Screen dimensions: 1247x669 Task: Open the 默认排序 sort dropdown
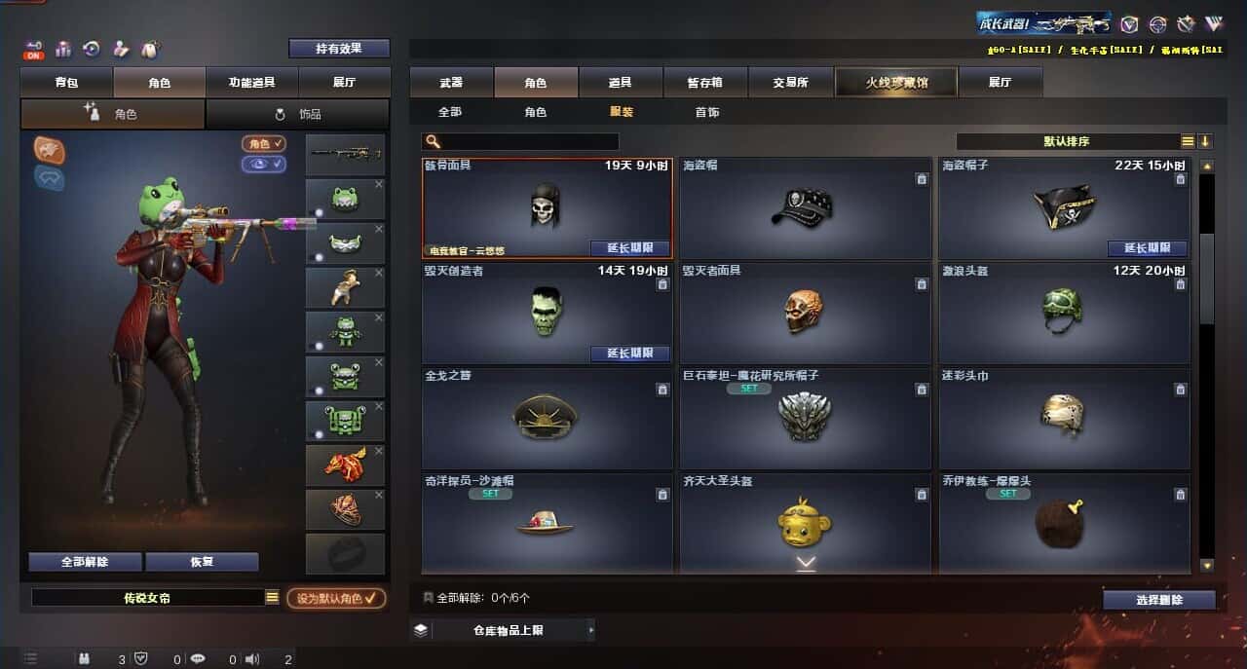(1068, 141)
